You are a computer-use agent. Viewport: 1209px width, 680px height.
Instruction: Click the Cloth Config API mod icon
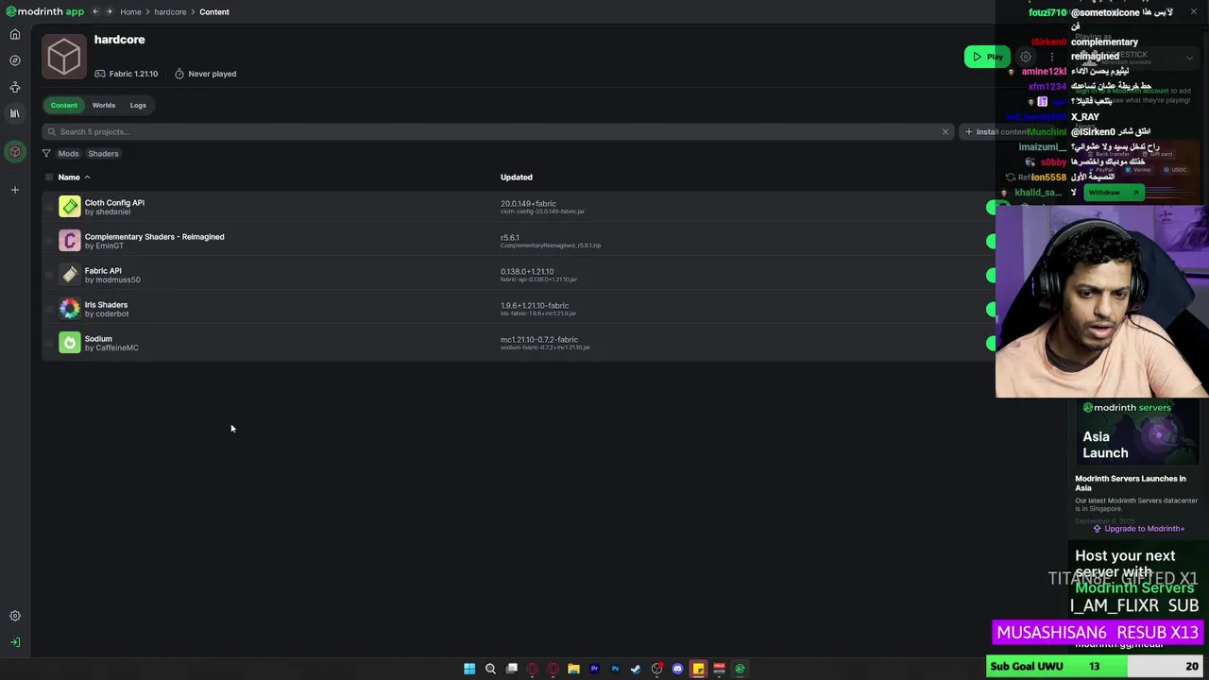point(70,207)
